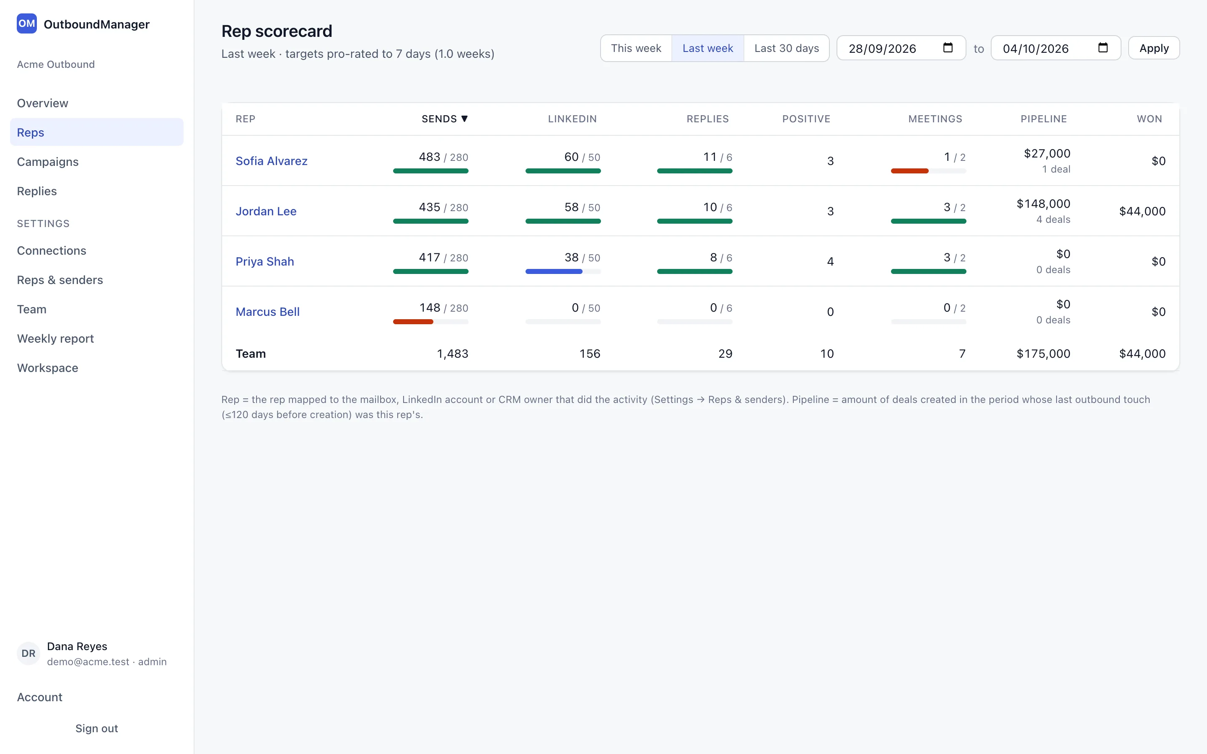Viewport: 1207px width, 754px height.
Task: Open Reps & senders settings
Action: tap(97, 280)
